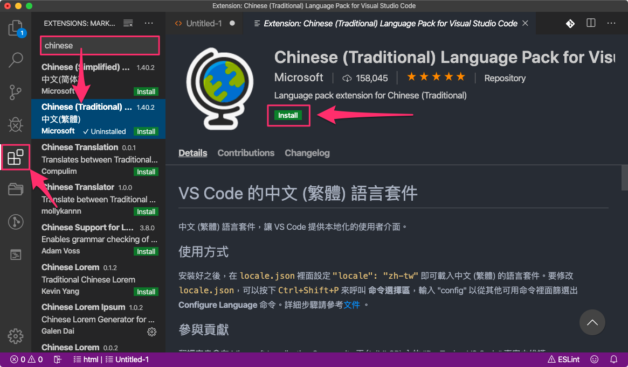Open the Contributions tab

pos(246,153)
